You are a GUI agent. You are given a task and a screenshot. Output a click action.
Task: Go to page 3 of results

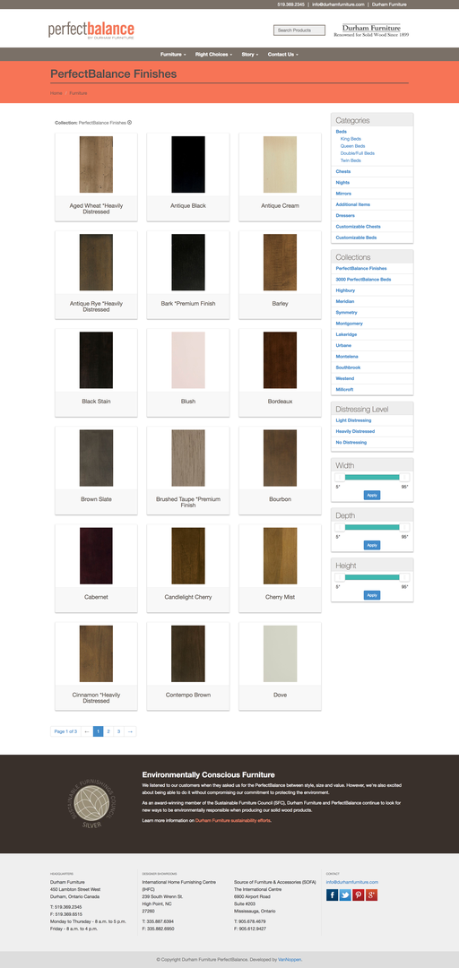(118, 731)
